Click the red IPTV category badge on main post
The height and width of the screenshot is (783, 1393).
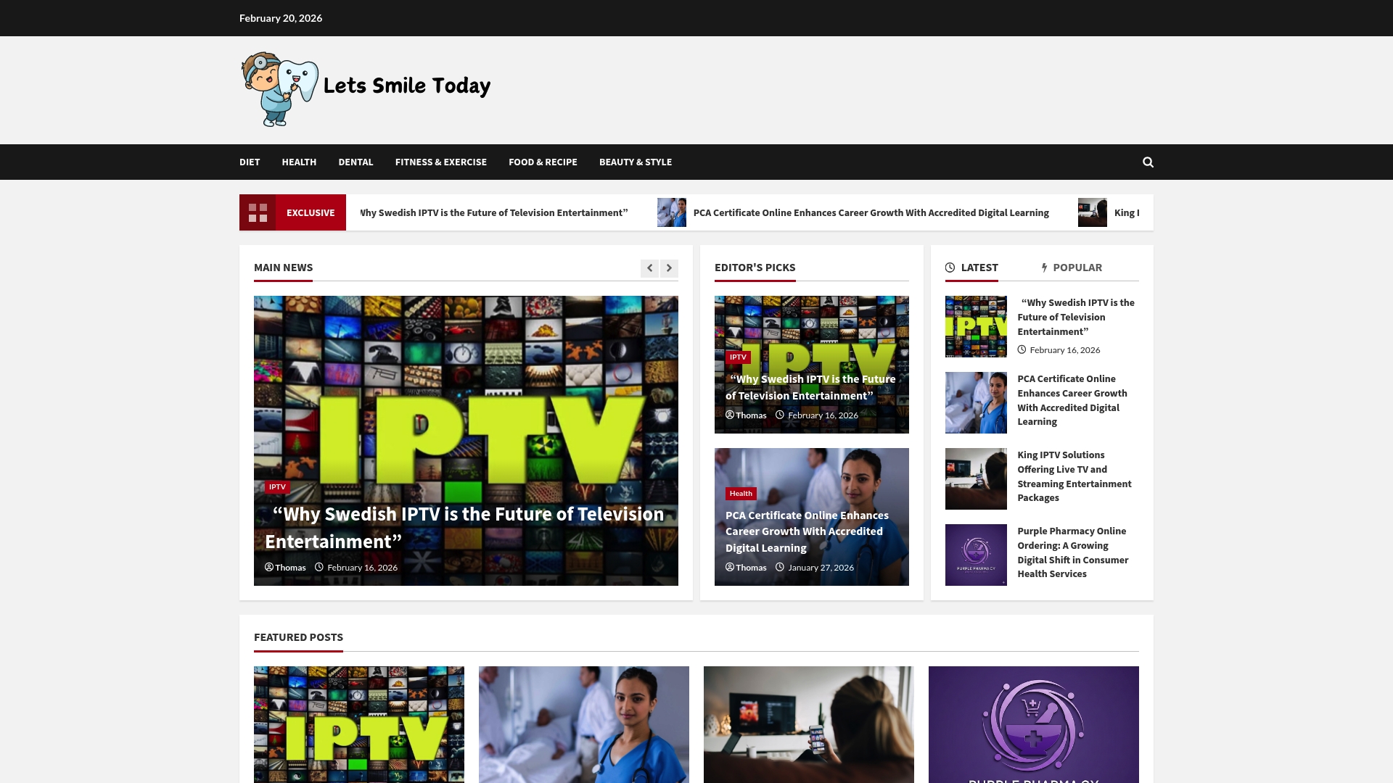[277, 487]
